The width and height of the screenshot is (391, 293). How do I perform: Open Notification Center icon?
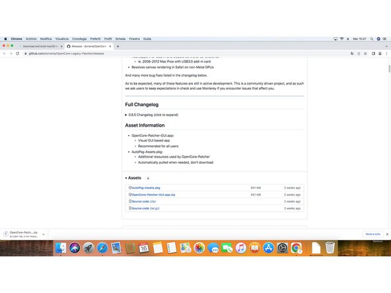[385, 39]
